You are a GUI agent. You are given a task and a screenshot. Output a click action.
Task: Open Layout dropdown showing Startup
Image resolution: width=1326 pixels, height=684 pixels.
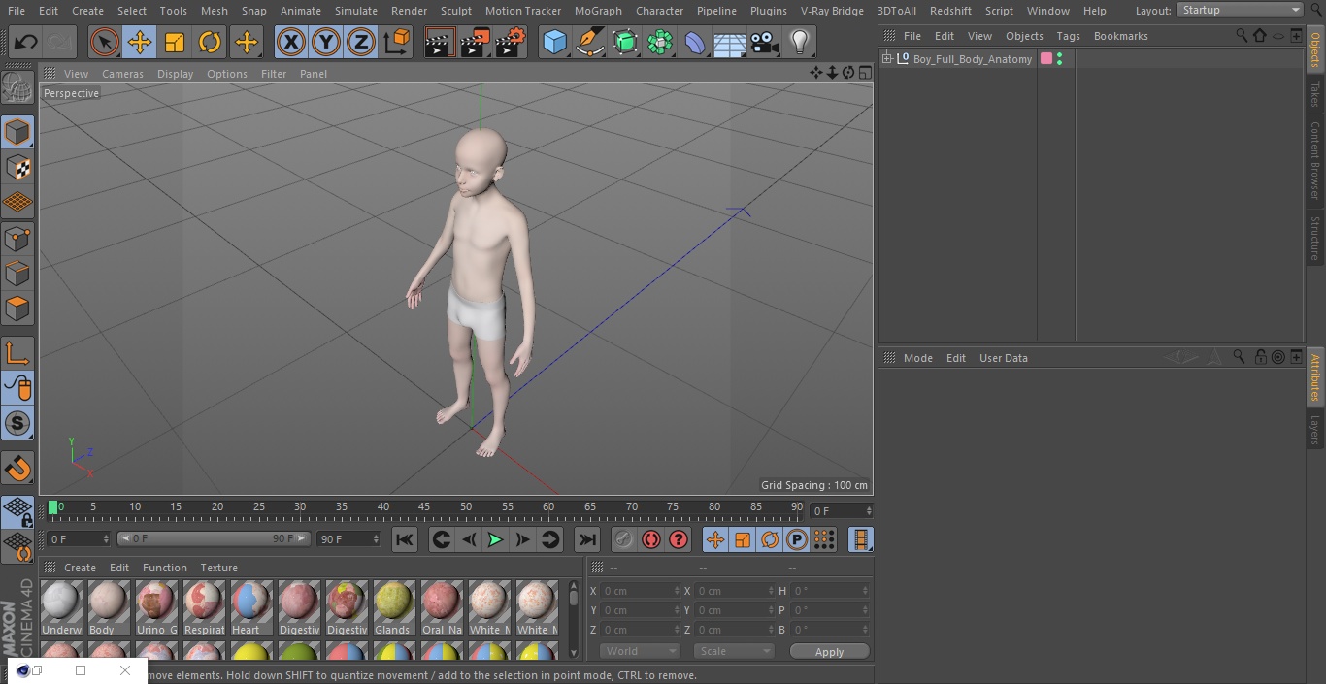[x=1240, y=10]
